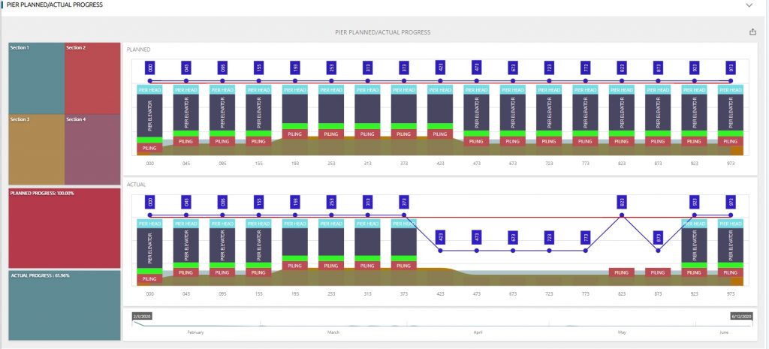Screen dimensions: 769x349
Task: Click the 973 marker in the Planned chart
Action: (731, 68)
